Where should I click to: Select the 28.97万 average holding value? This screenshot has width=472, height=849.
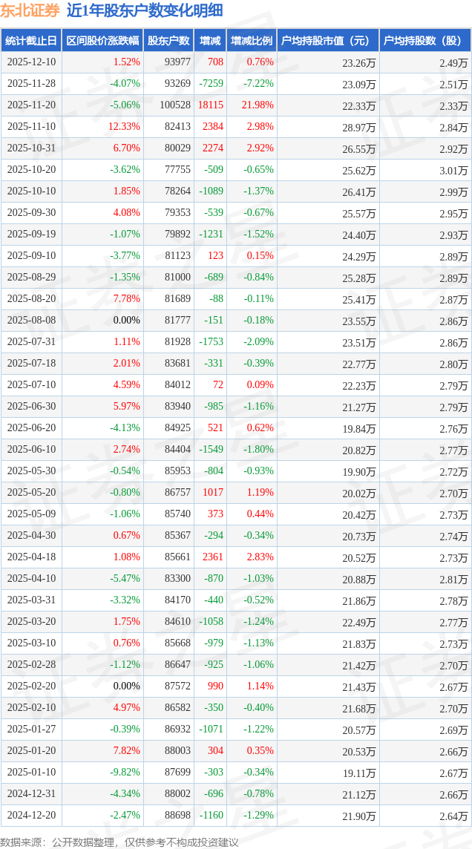(359, 127)
